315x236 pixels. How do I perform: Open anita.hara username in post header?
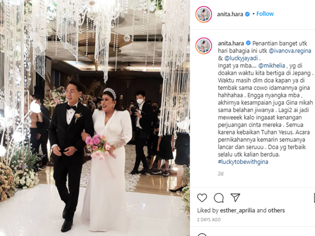click(x=230, y=14)
